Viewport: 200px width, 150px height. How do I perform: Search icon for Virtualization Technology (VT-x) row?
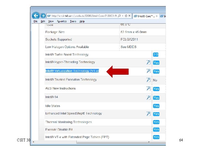pos(148,71)
